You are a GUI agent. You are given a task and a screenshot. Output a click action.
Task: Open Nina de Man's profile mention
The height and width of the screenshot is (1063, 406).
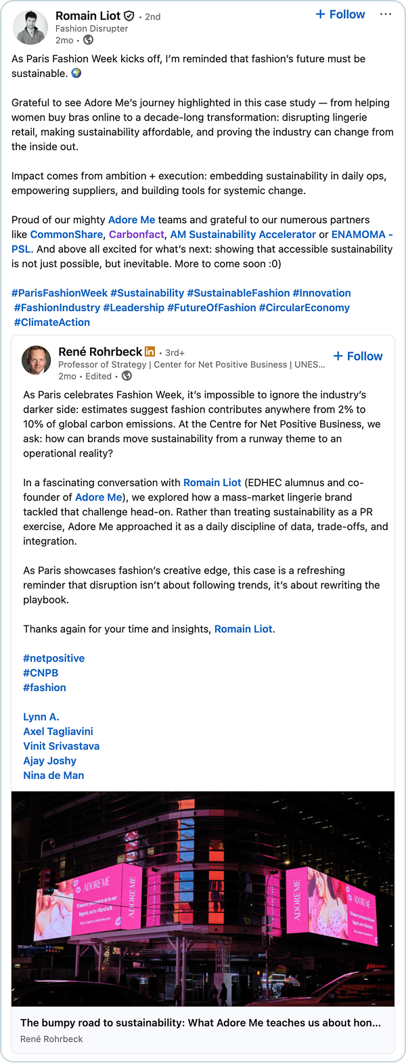[53, 776]
